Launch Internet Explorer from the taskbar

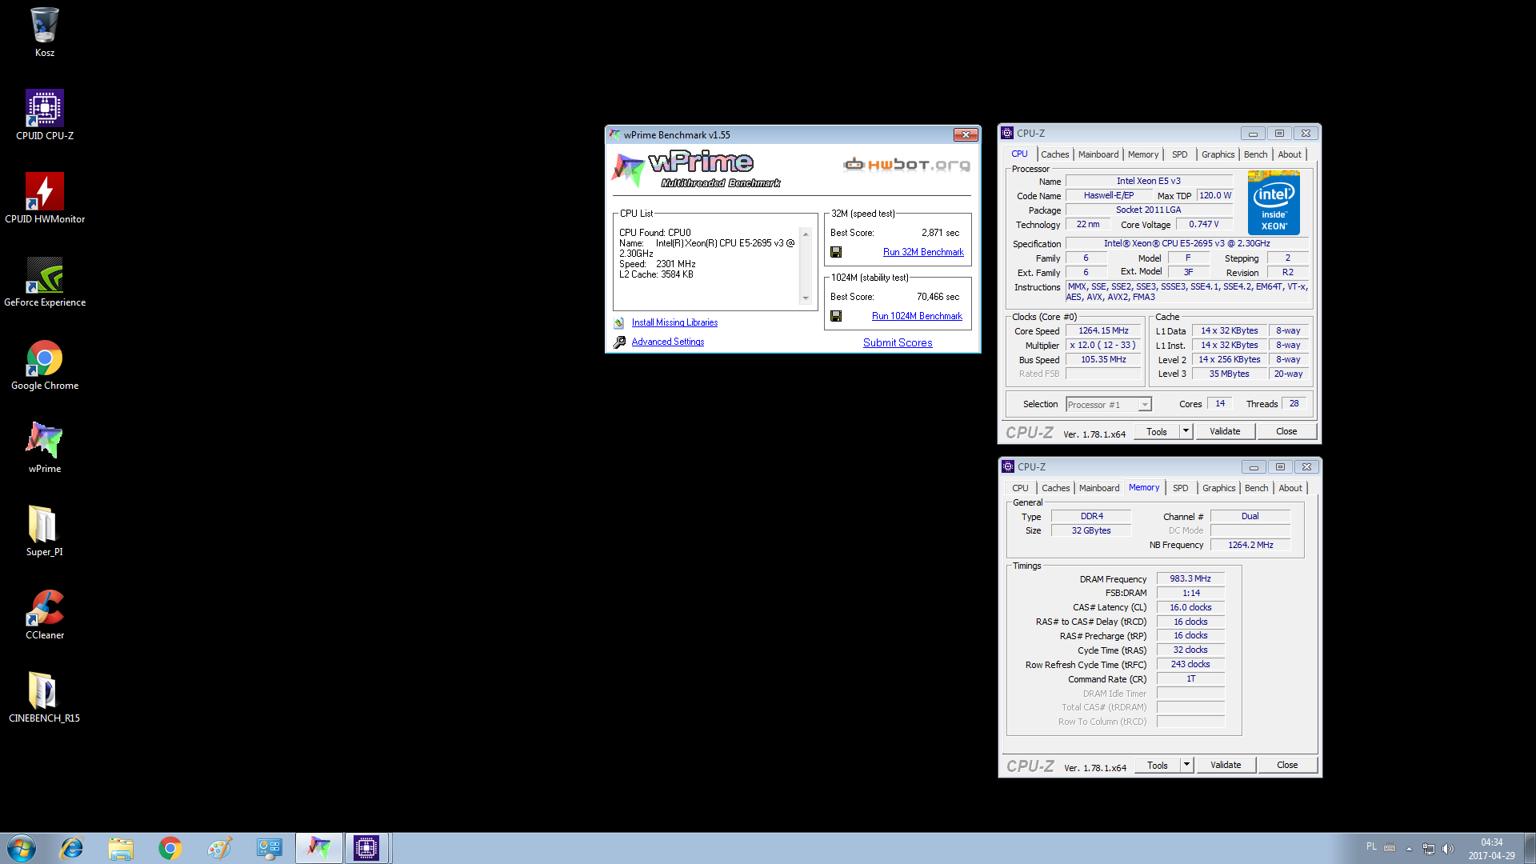click(x=72, y=848)
